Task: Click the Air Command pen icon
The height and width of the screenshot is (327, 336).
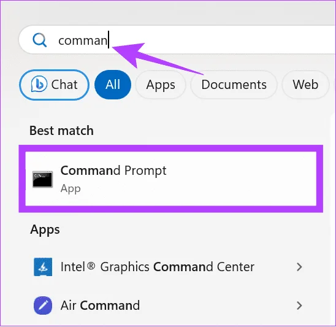Action: pyautogui.click(x=43, y=306)
